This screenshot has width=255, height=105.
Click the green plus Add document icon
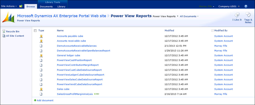pyautogui.click(x=35, y=100)
